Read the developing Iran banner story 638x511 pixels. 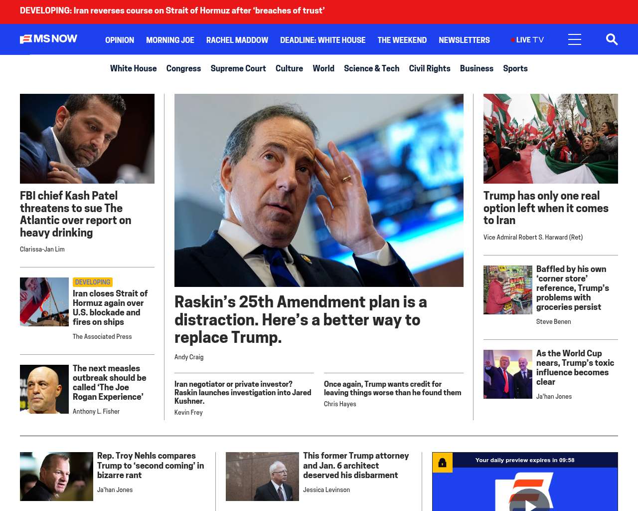tap(172, 10)
